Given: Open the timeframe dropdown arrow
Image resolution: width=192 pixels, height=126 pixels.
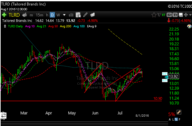Looking at the screenshot, I should (64, 15).
